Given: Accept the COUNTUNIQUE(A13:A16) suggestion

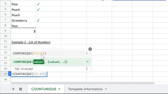Looking at the screenshot, I should (x=51, y=53).
